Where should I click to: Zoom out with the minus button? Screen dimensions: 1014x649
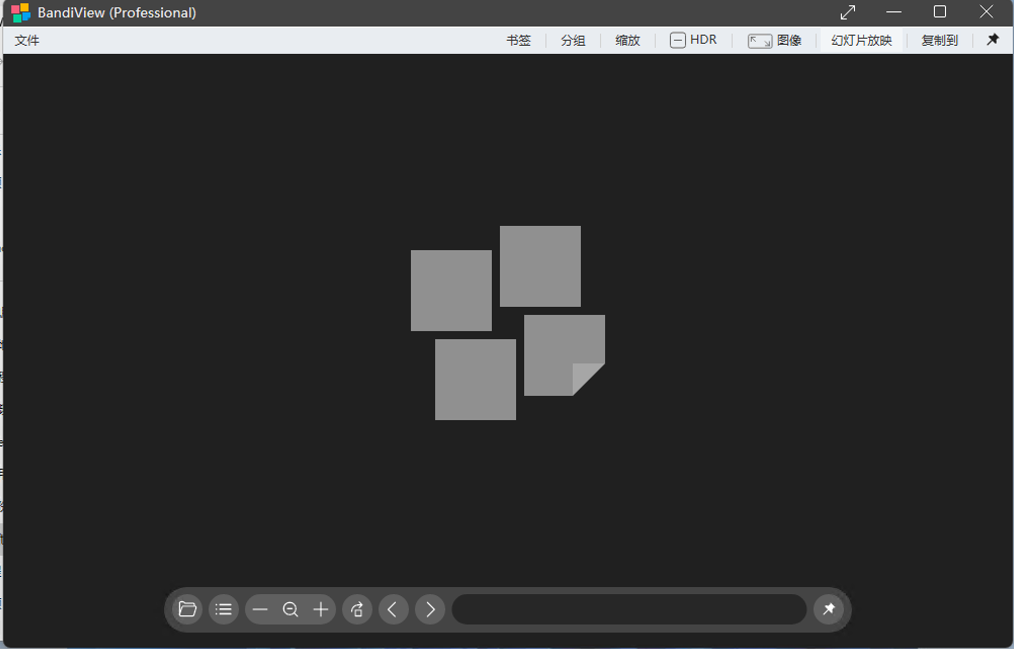pos(260,609)
